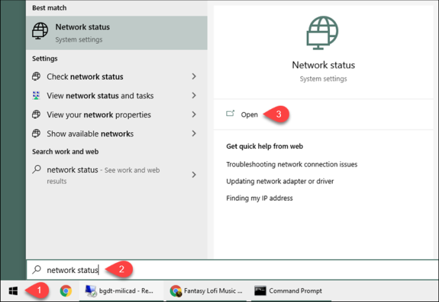Switch to Command Prompt in the taskbar

(288, 290)
